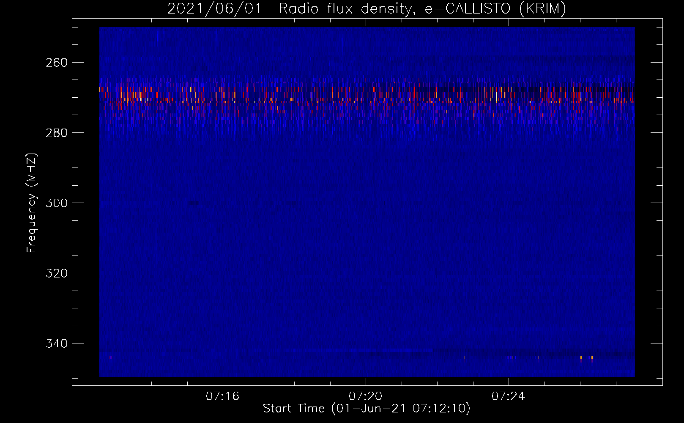Click the 320 frequency tick label
The width and height of the screenshot is (684, 423).
pyautogui.click(x=57, y=273)
